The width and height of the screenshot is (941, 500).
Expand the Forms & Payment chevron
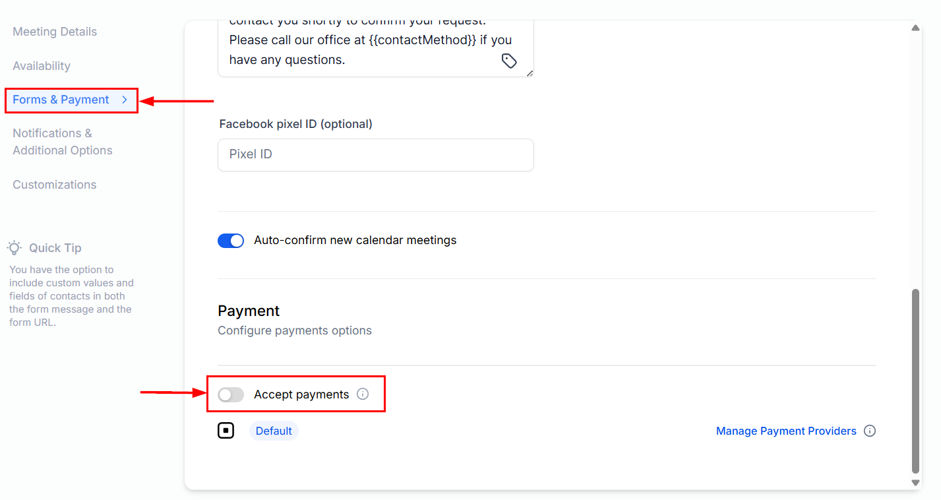coord(124,100)
